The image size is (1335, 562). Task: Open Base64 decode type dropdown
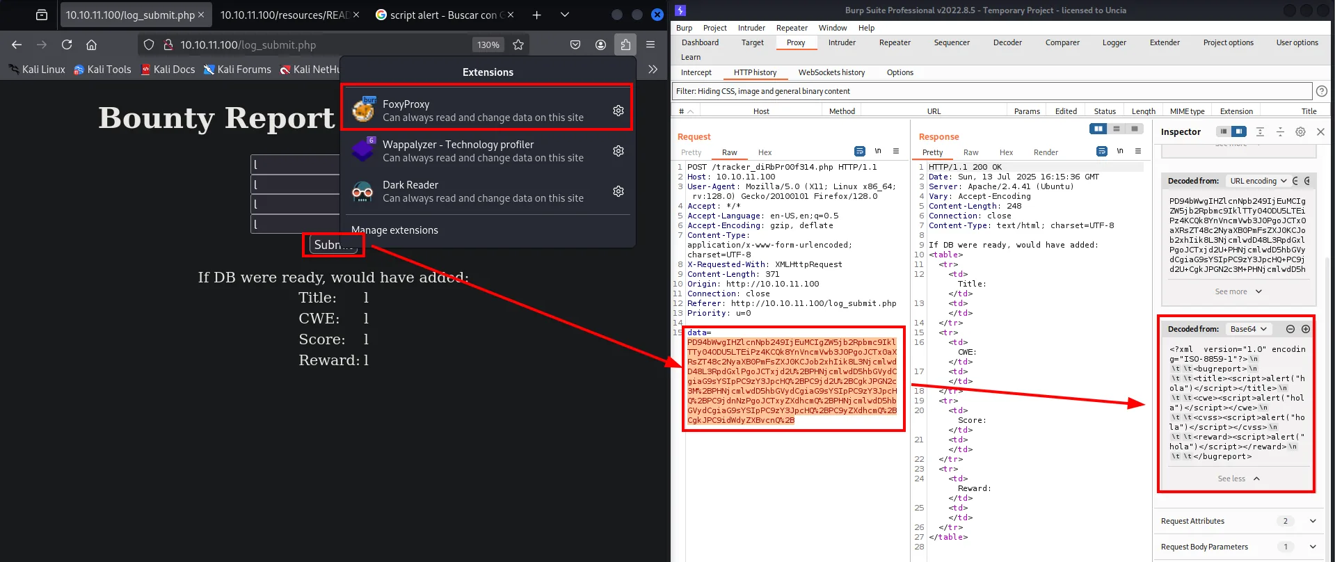[x=1248, y=329]
